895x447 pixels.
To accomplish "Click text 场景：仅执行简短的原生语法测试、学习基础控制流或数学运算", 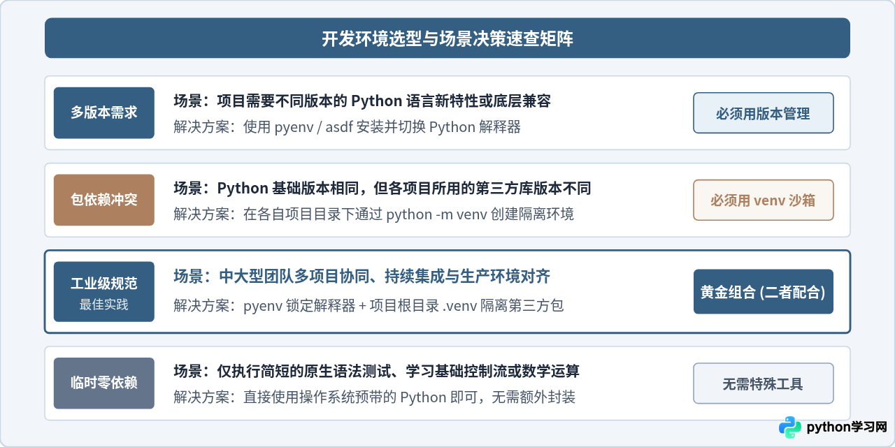I will point(376,372).
